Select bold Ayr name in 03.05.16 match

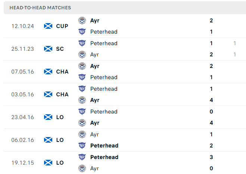pyautogui.click(x=95, y=100)
